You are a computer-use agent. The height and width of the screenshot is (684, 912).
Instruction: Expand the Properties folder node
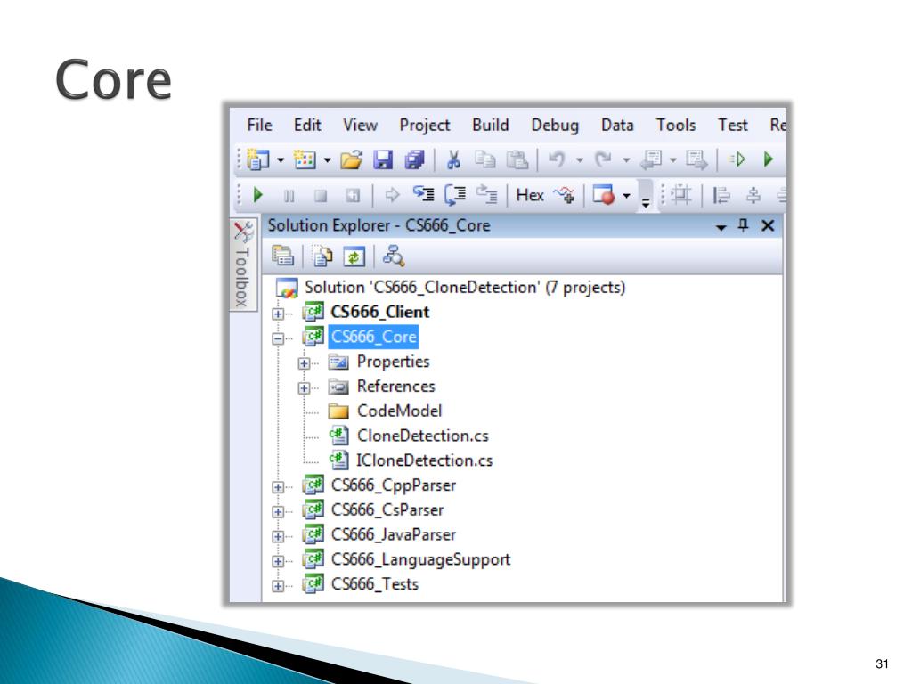tap(304, 363)
